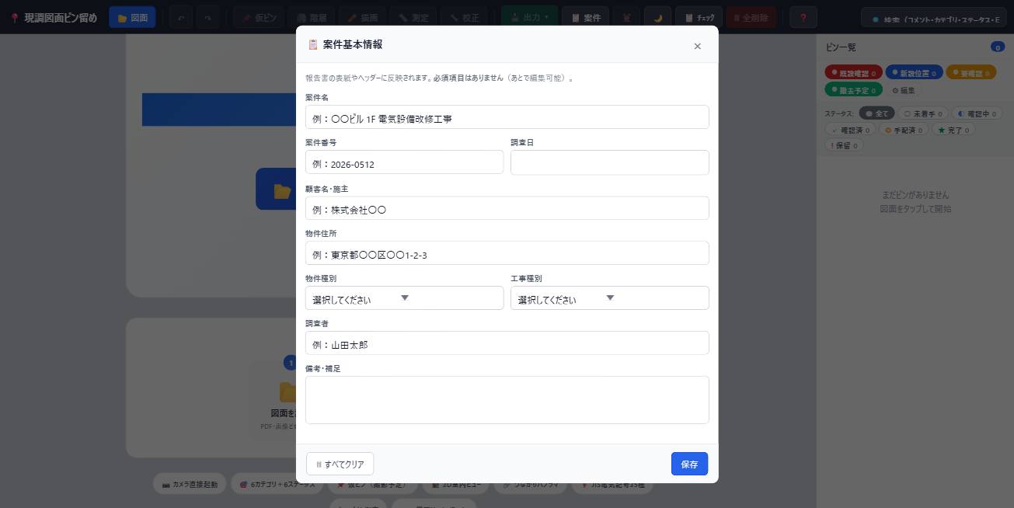This screenshot has width=1014, height=508.
Task: Open help with the question mark icon
Action: point(803,17)
